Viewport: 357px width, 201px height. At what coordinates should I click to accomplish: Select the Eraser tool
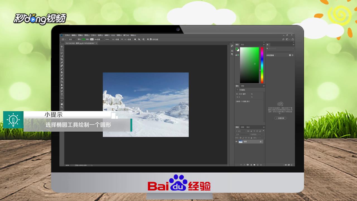click(62, 78)
